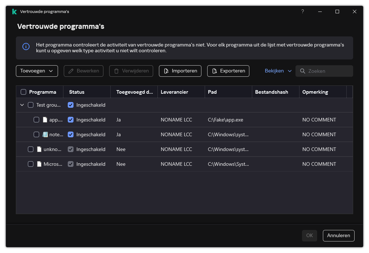This screenshot has height=253, width=369.
Task: Open help via the question mark icon
Action: 302,12
